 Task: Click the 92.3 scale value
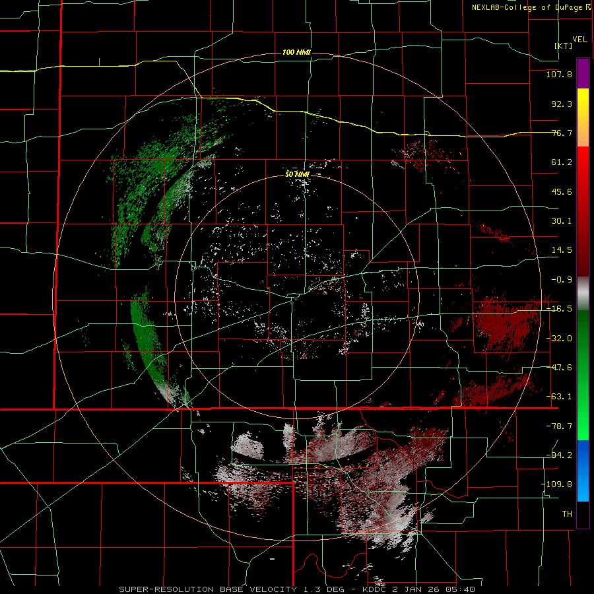coord(562,104)
